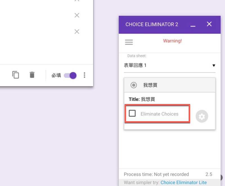
Task: Select the 我想買 question header row
Action: point(170,85)
